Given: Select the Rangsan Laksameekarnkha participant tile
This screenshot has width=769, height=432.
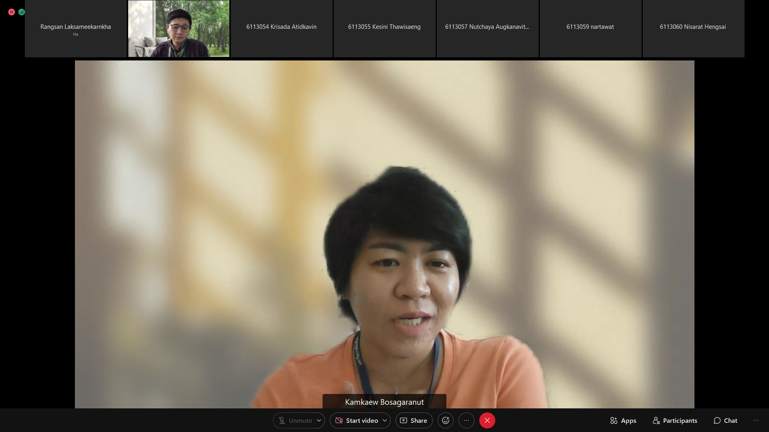Looking at the screenshot, I should point(76,28).
